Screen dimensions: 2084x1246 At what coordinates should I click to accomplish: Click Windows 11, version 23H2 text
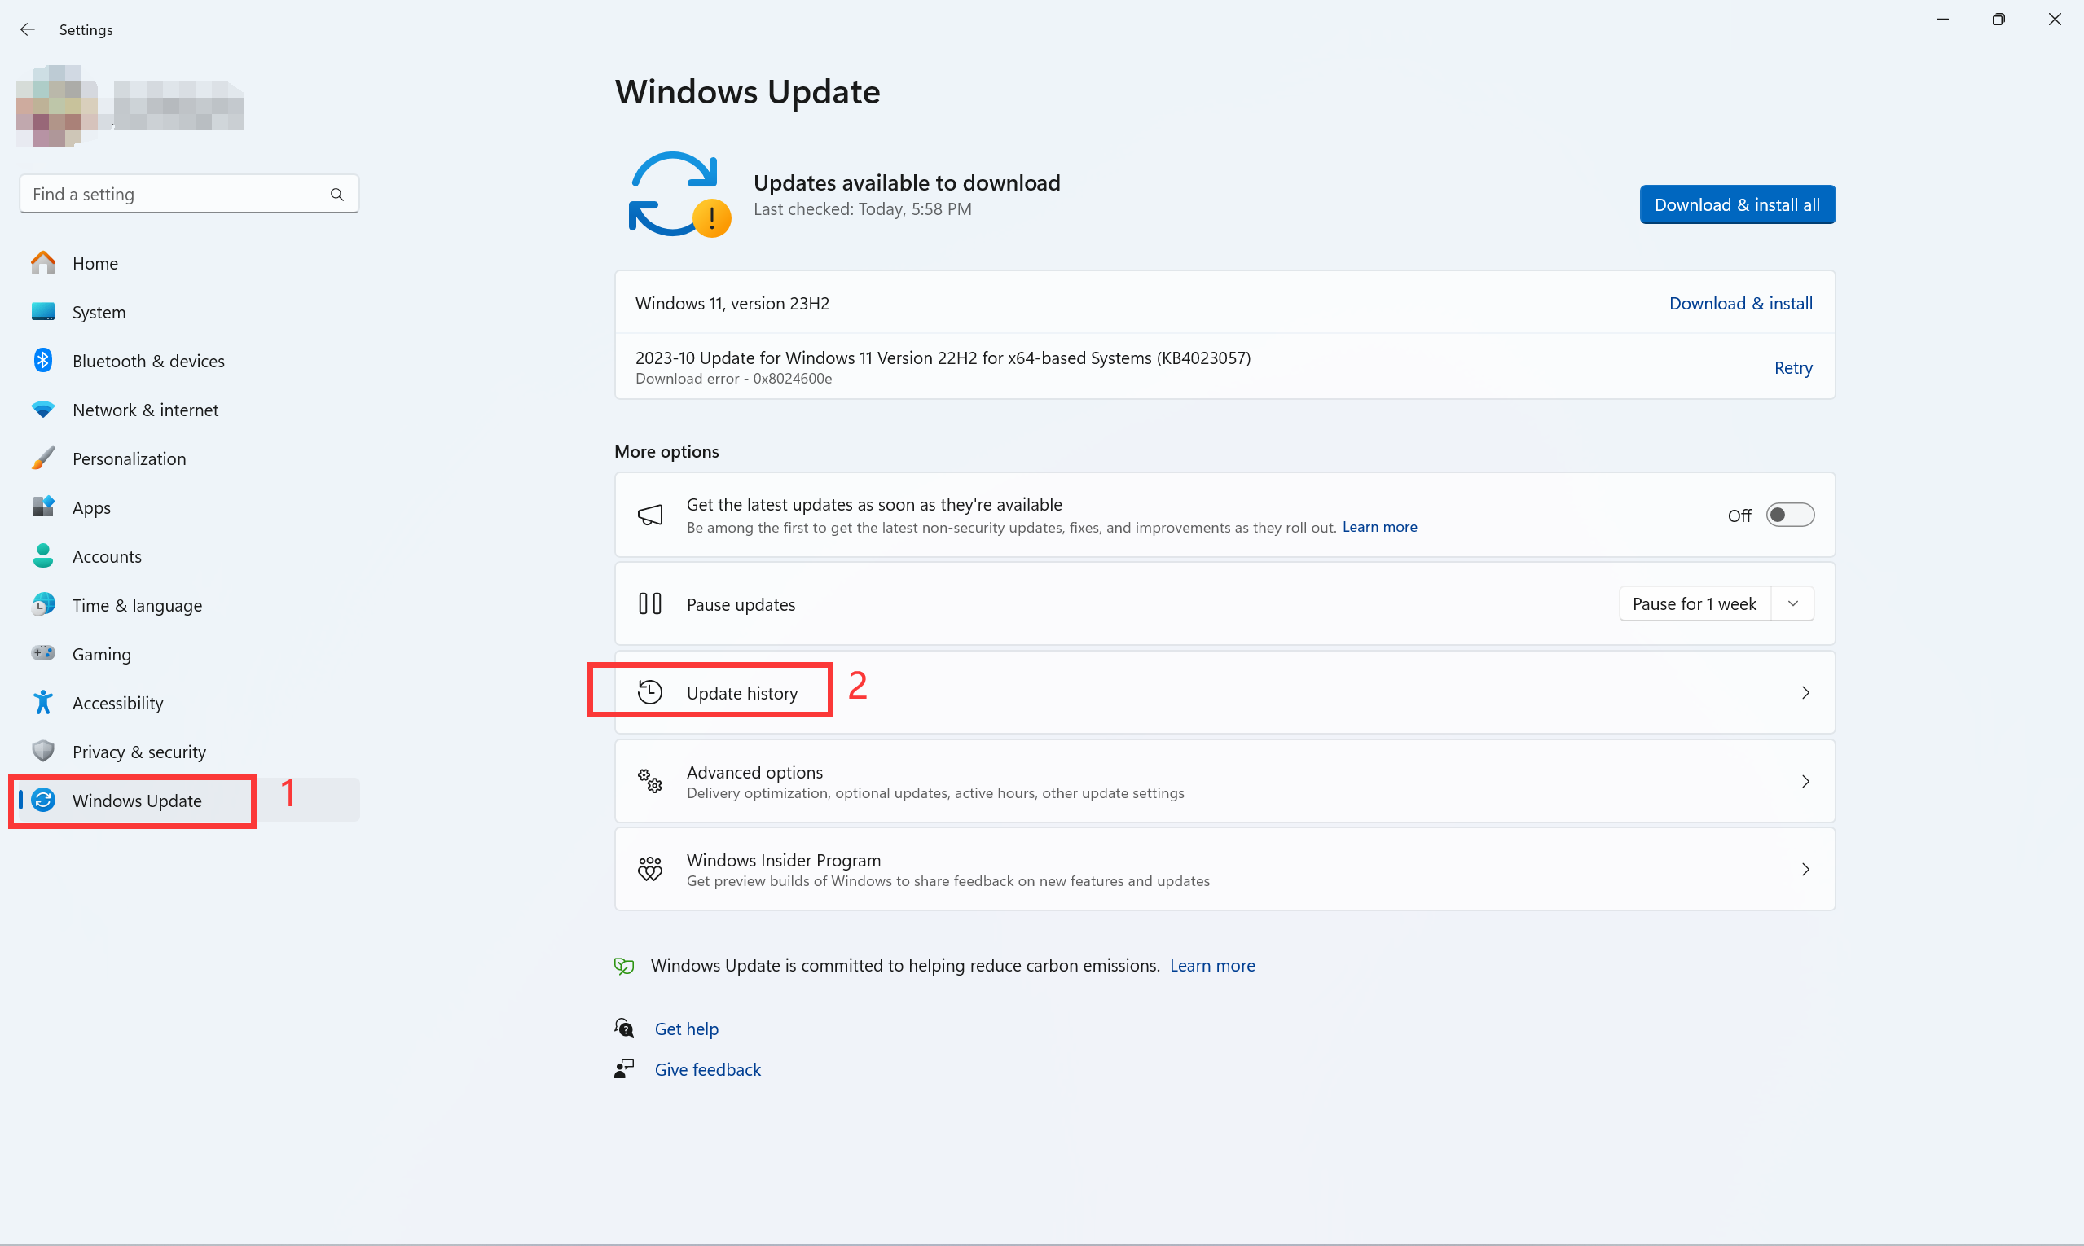point(732,303)
